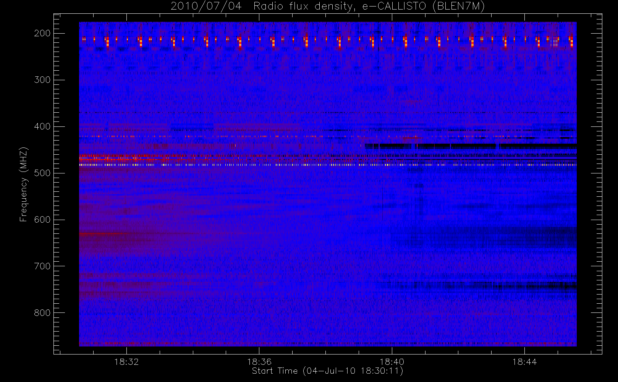Click the frequency tick label "400"

(42, 126)
